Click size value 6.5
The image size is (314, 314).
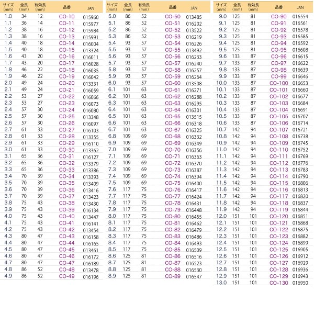pyautogui.click(x=112, y=116)
